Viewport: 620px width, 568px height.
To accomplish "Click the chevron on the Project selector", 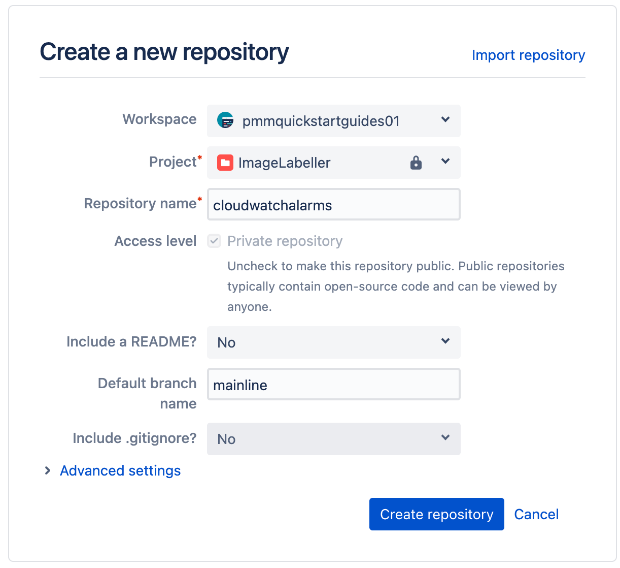I will tap(445, 162).
